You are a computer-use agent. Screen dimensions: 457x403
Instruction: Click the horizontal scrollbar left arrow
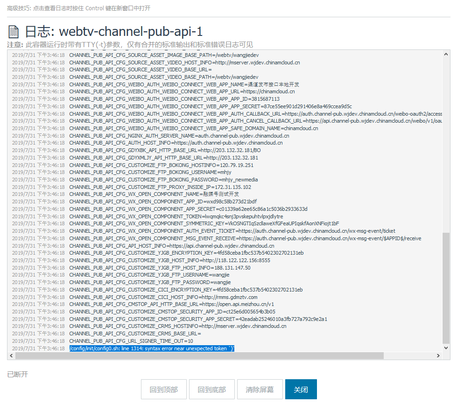click(11, 356)
